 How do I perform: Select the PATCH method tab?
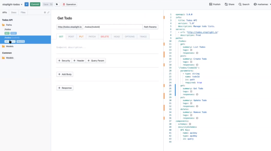pos(92,37)
